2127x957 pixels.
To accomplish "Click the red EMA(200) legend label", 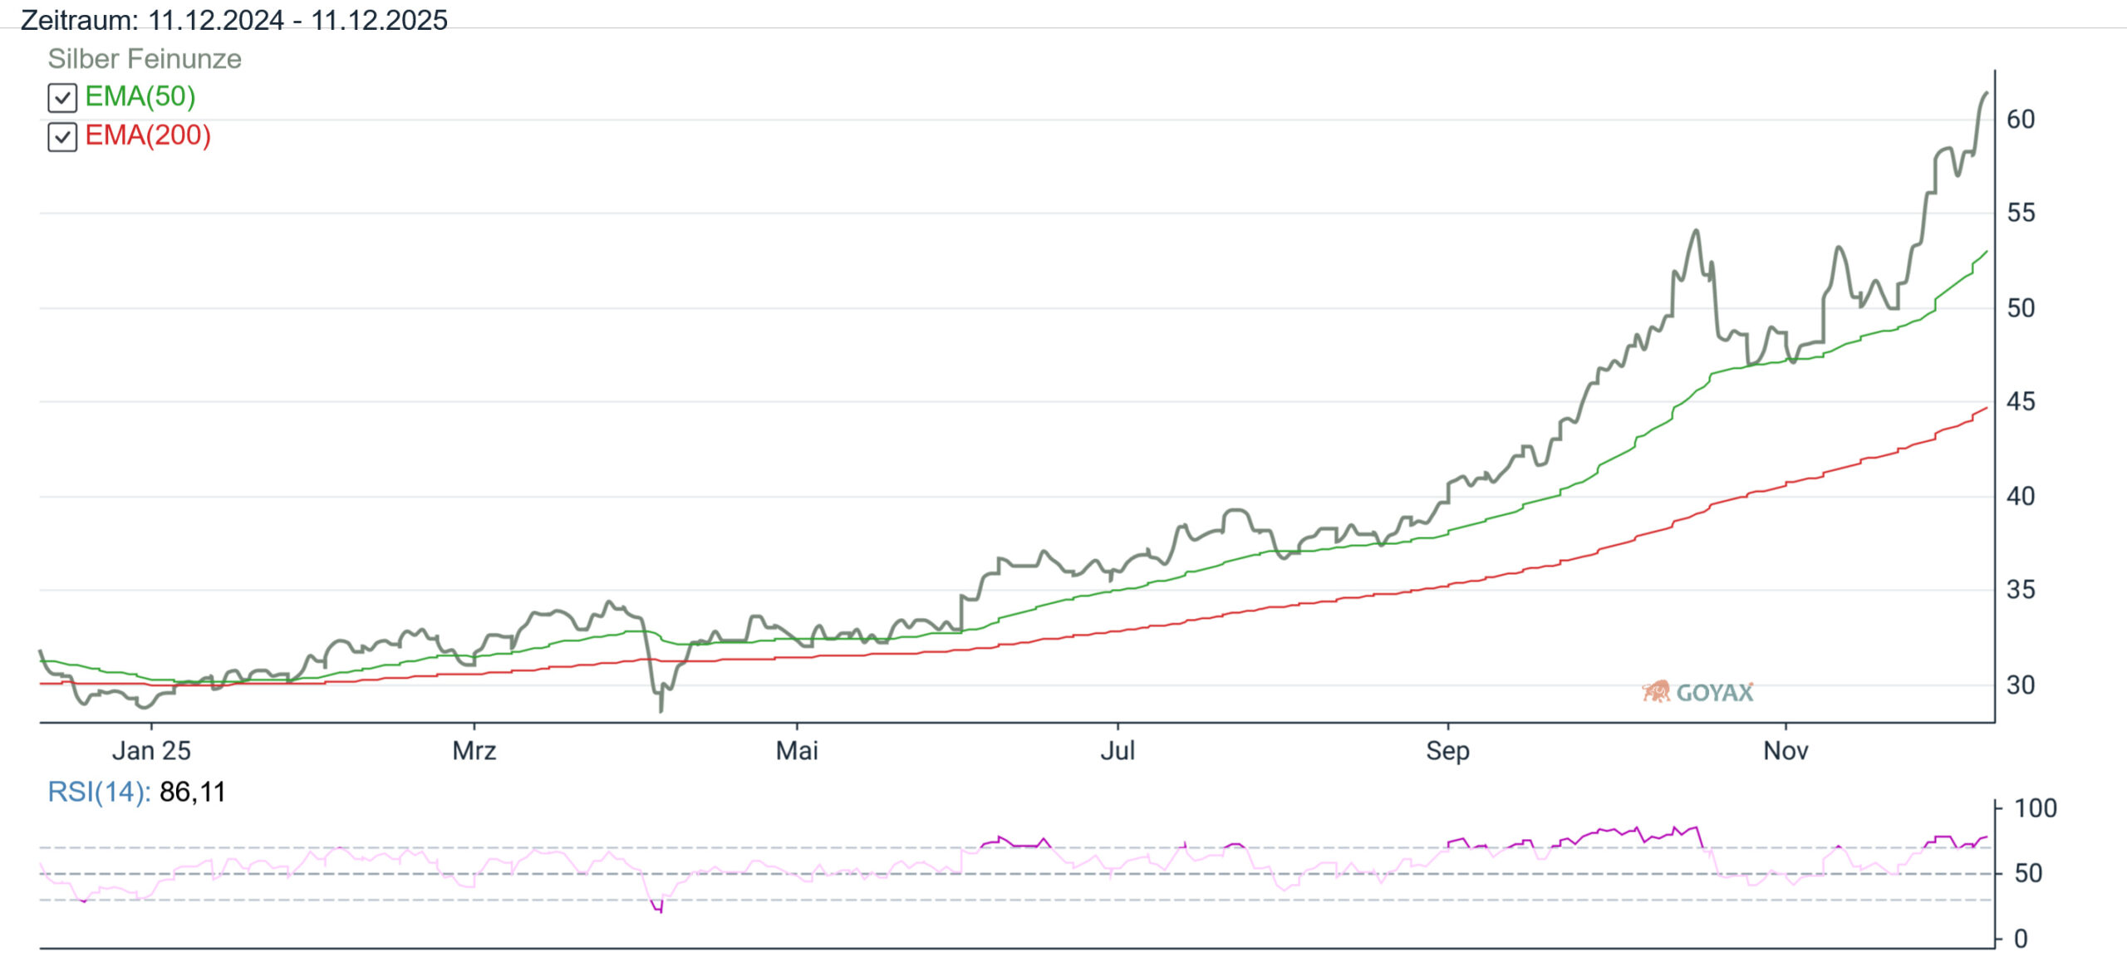I will pos(148,135).
